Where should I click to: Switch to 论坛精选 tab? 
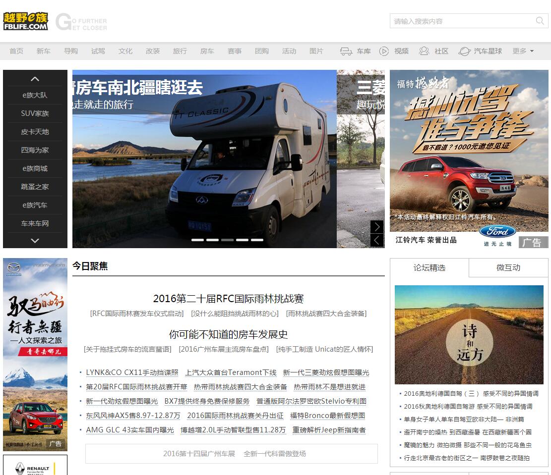tap(429, 268)
